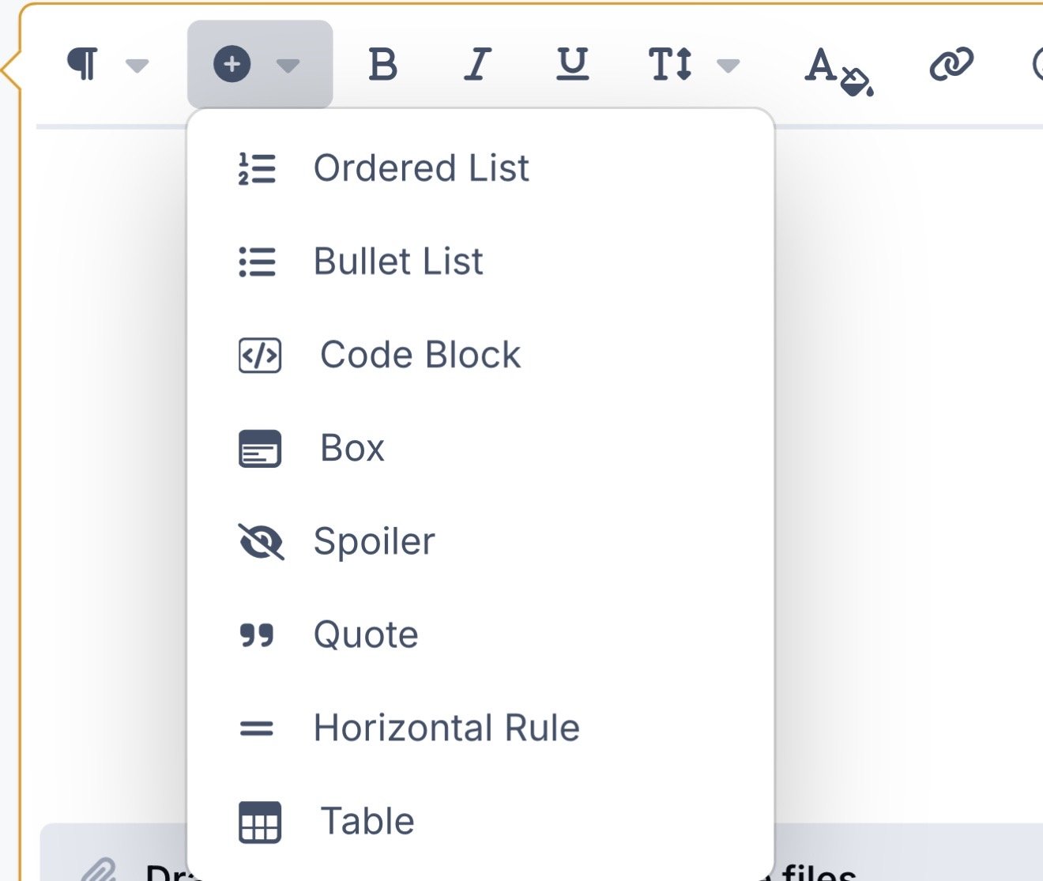Click the insert plus circle icon
Viewport: 1043px width, 881px height.
(x=232, y=64)
